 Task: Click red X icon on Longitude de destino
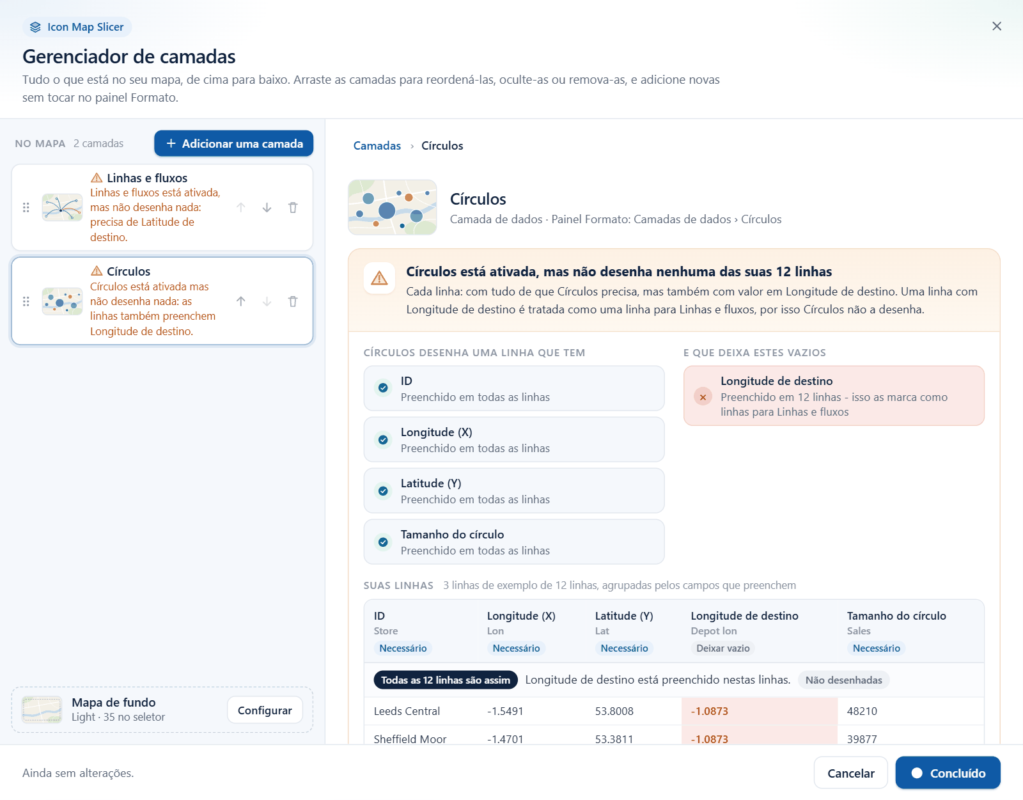(703, 396)
